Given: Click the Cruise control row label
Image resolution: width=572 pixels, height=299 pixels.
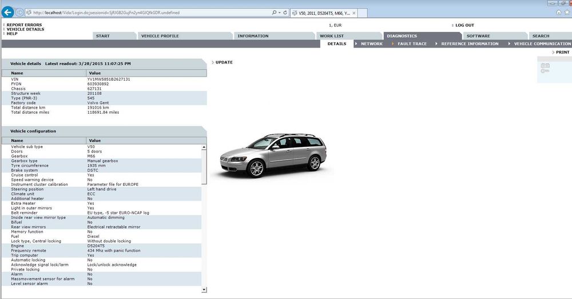Looking at the screenshot, I should (24, 175).
